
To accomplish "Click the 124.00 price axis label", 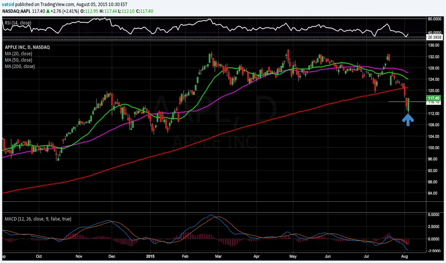I will 434,79.
